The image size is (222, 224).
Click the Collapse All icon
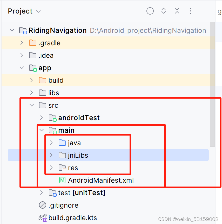(x=177, y=11)
